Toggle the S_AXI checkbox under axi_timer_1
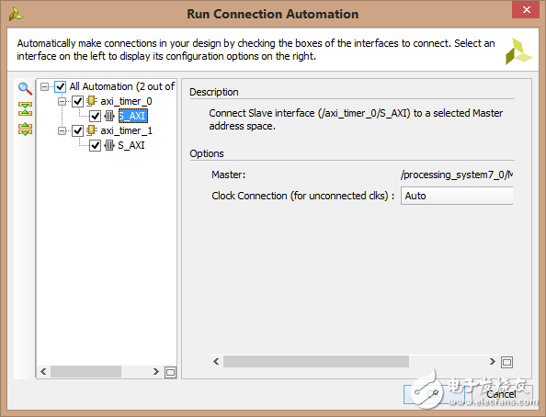Image resolution: width=546 pixels, height=417 pixels. 95,145
